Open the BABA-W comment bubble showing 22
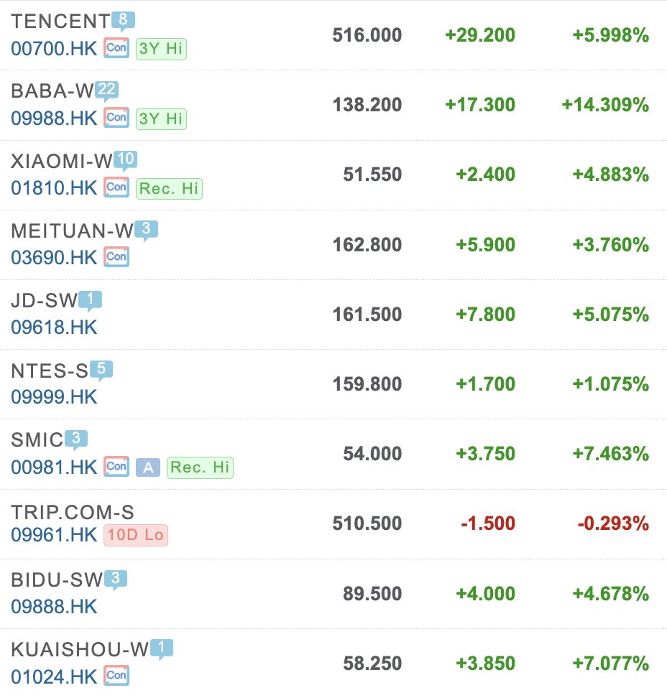Image resolution: width=667 pixels, height=698 pixels. point(106,90)
